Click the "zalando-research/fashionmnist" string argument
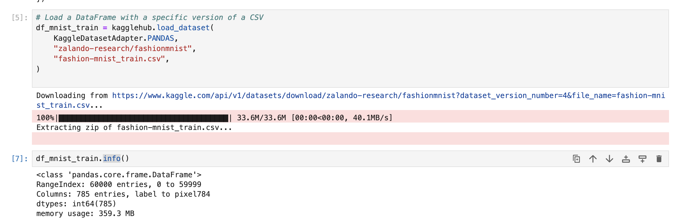This screenshot has width=673, height=224. pos(123,48)
